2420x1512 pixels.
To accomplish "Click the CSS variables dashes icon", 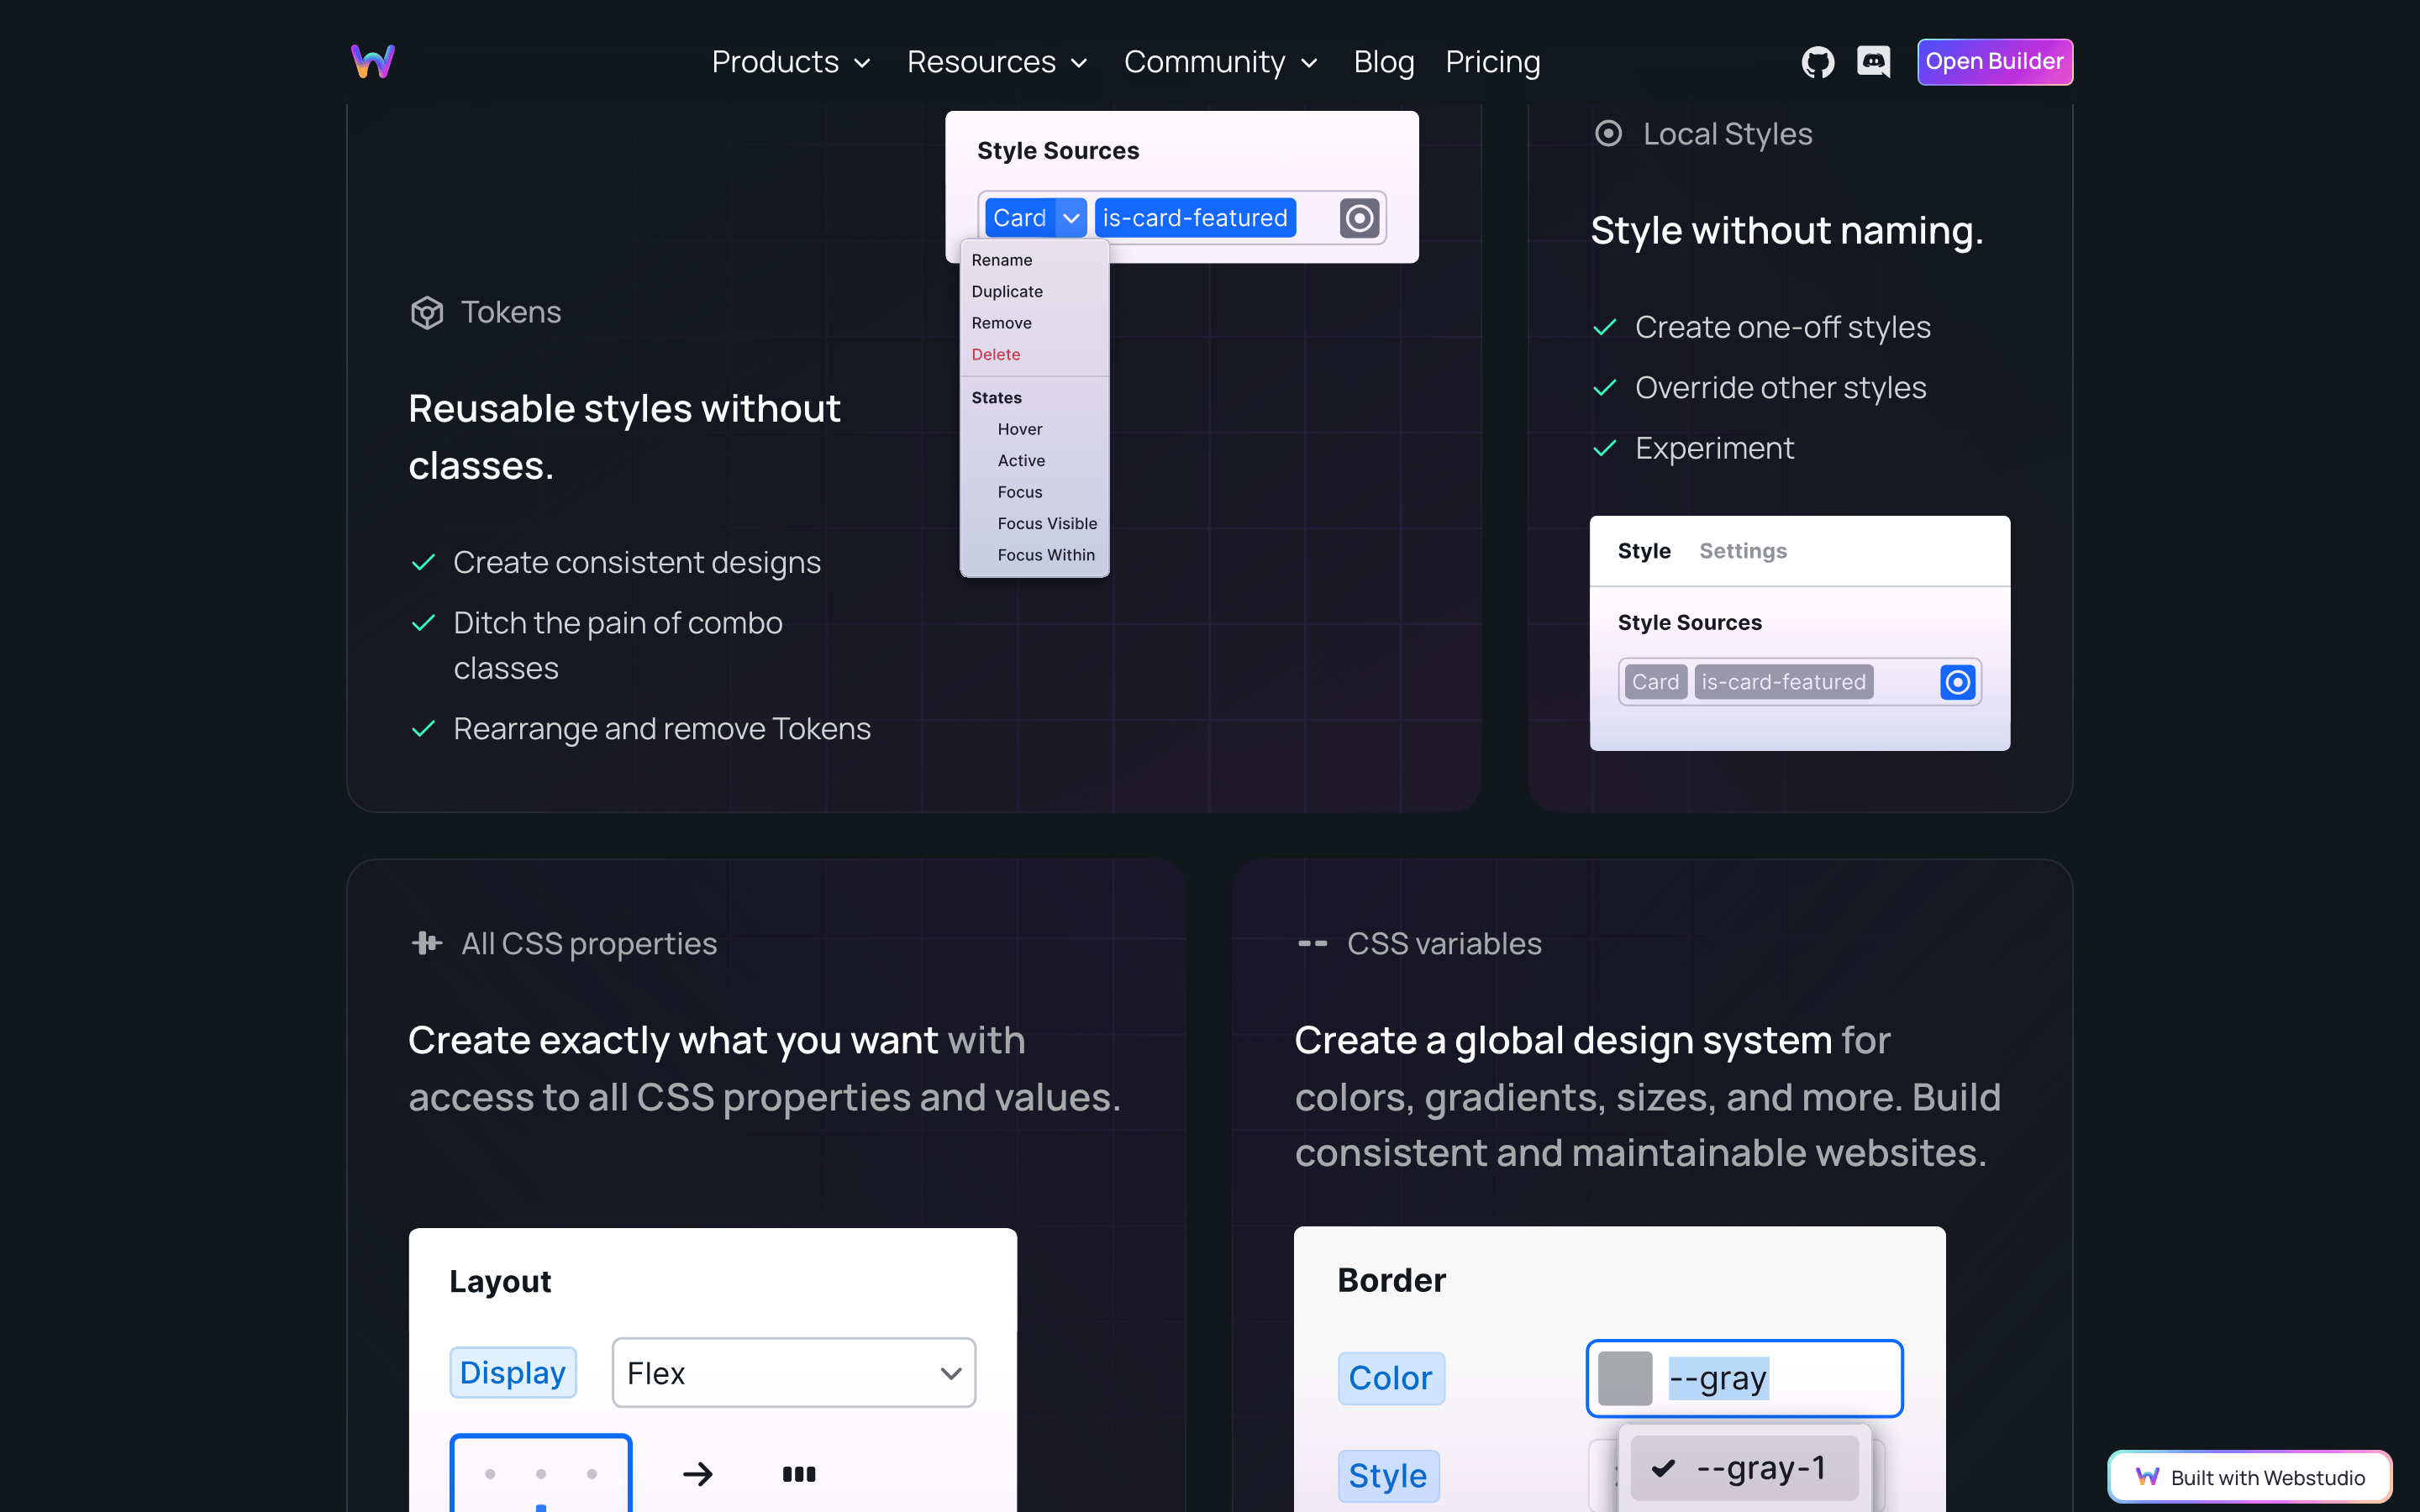I will coord(1312,943).
